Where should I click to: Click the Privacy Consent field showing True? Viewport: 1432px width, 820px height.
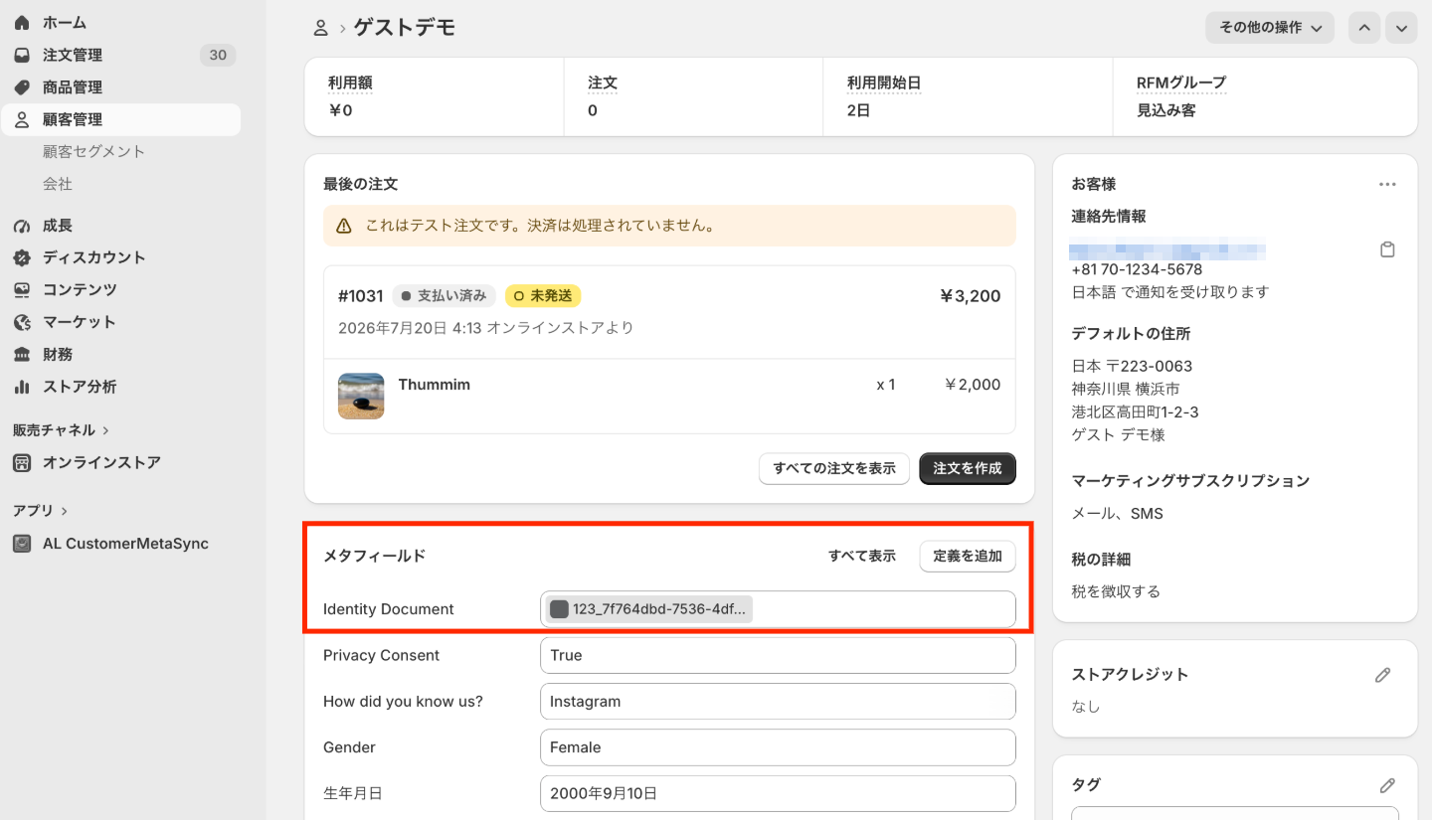pyautogui.click(x=778, y=655)
